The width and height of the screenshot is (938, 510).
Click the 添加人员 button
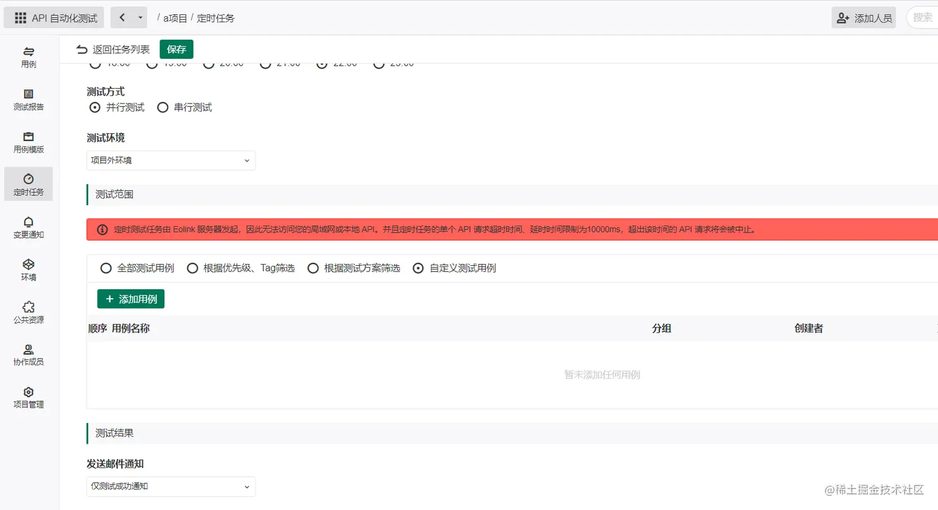click(x=864, y=18)
